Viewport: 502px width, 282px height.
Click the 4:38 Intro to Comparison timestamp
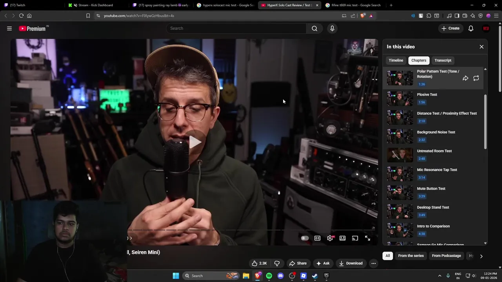tap(422, 234)
